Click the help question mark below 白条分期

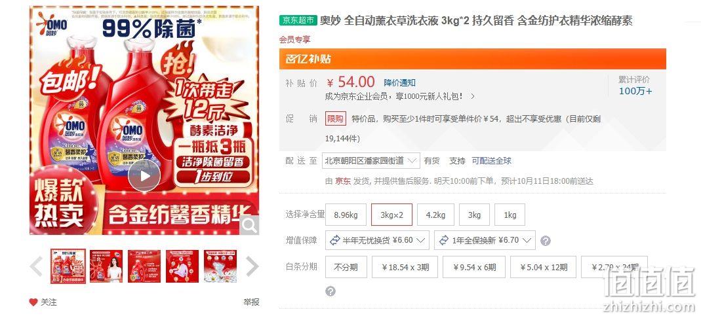pos(330,291)
